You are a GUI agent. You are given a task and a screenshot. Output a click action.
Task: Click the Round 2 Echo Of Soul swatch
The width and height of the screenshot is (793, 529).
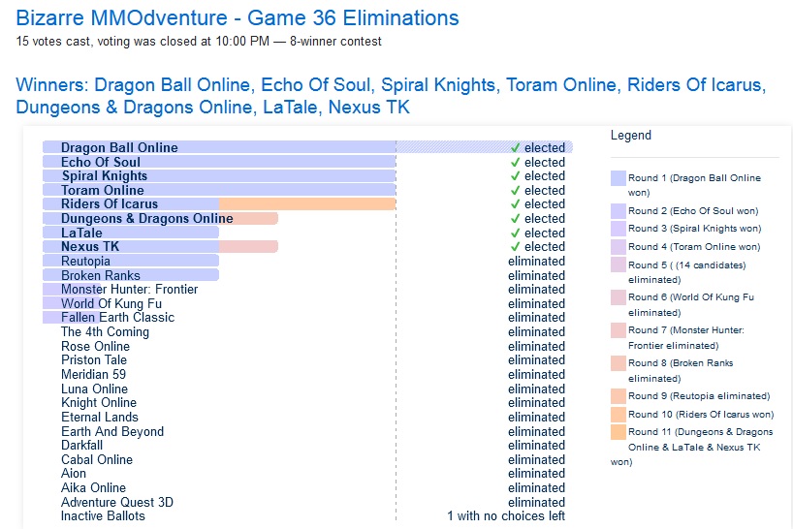point(618,210)
